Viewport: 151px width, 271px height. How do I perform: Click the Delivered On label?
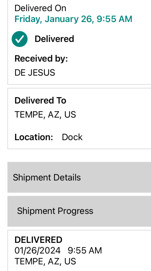click(40, 8)
